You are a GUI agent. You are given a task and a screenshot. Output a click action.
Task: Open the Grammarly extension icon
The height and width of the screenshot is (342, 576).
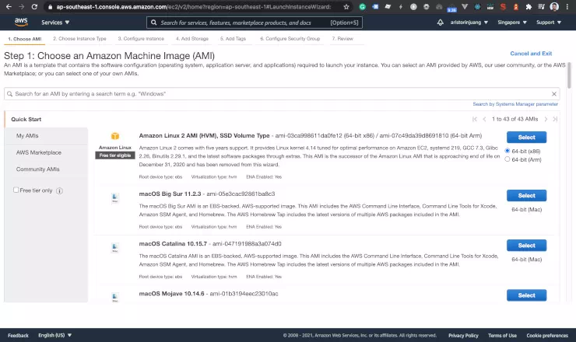click(362, 6)
